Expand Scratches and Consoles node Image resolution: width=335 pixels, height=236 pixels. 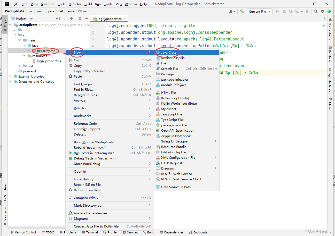pyautogui.click(x=10, y=81)
